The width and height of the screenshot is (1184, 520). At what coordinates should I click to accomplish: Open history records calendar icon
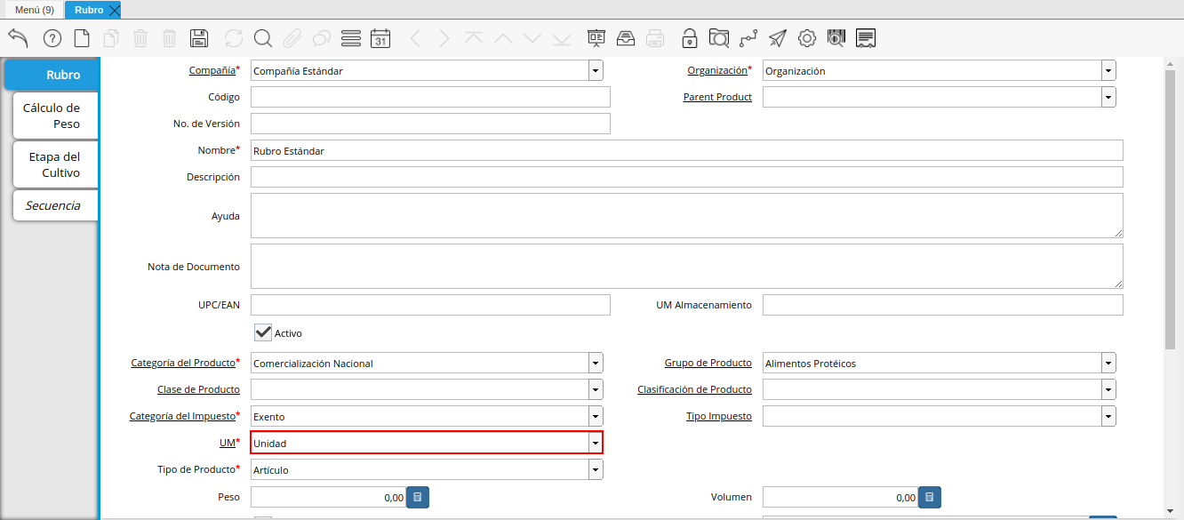(380, 38)
